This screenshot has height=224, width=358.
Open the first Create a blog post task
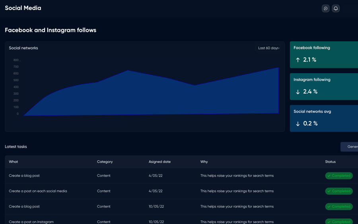(24, 175)
